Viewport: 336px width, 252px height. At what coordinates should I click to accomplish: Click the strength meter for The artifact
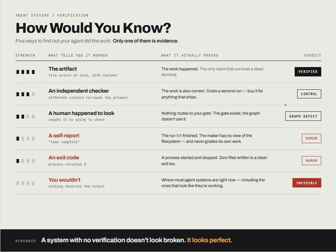click(26, 72)
